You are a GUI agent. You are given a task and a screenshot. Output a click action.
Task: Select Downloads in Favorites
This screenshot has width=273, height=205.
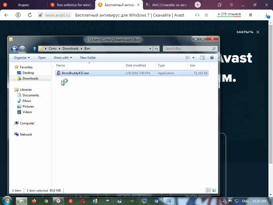click(30, 78)
